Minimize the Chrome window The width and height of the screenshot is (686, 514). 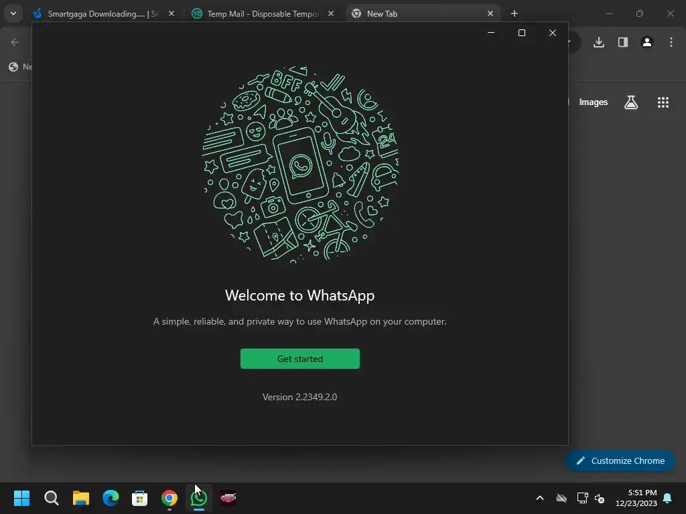tap(608, 13)
